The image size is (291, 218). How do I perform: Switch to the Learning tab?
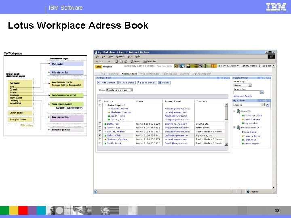pyautogui.click(x=185, y=74)
